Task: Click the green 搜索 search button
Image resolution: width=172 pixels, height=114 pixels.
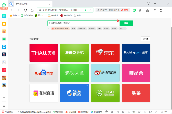Action: [x=126, y=23]
